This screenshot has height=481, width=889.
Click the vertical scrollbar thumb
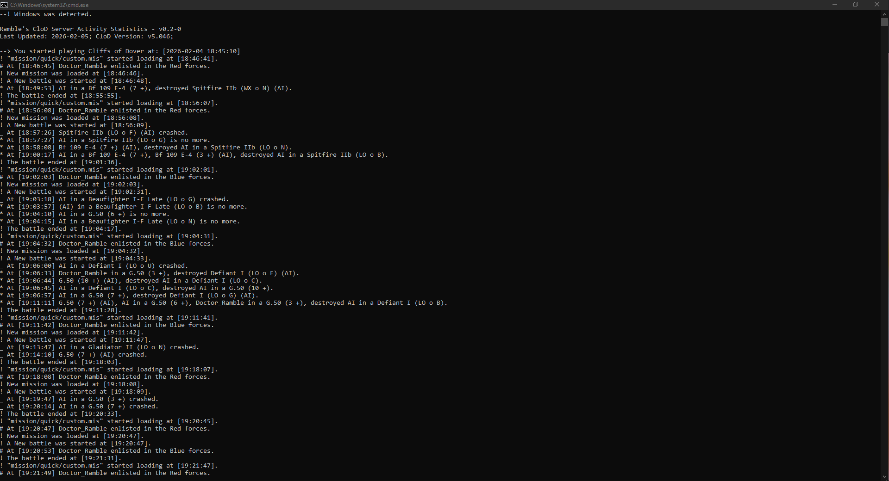click(884, 22)
